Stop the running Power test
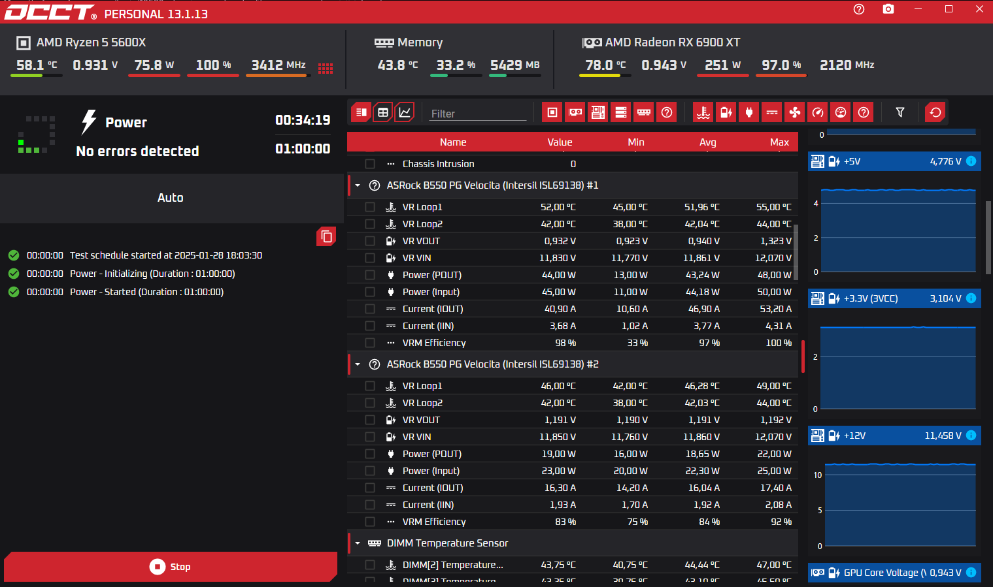The image size is (993, 587). (x=171, y=567)
